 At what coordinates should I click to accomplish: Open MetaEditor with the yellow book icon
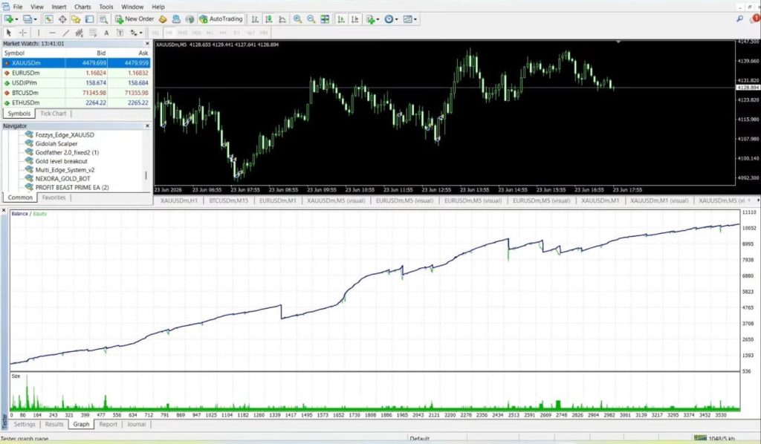pyautogui.click(x=163, y=19)
